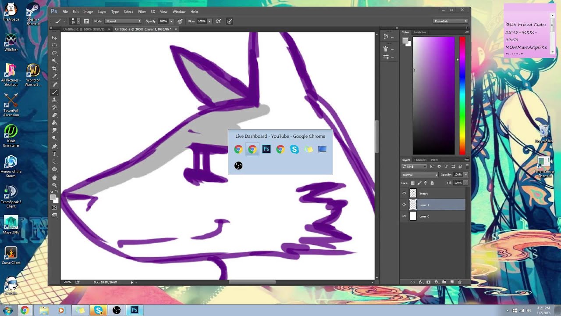Toggle lock all padlock
The image size is (561, 316).
432,183
